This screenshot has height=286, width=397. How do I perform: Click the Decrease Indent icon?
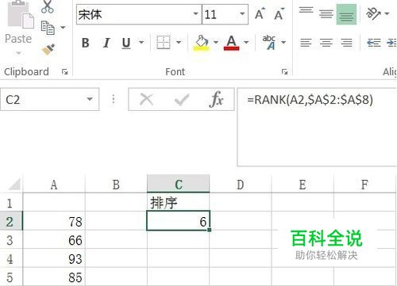click(374, 43)
